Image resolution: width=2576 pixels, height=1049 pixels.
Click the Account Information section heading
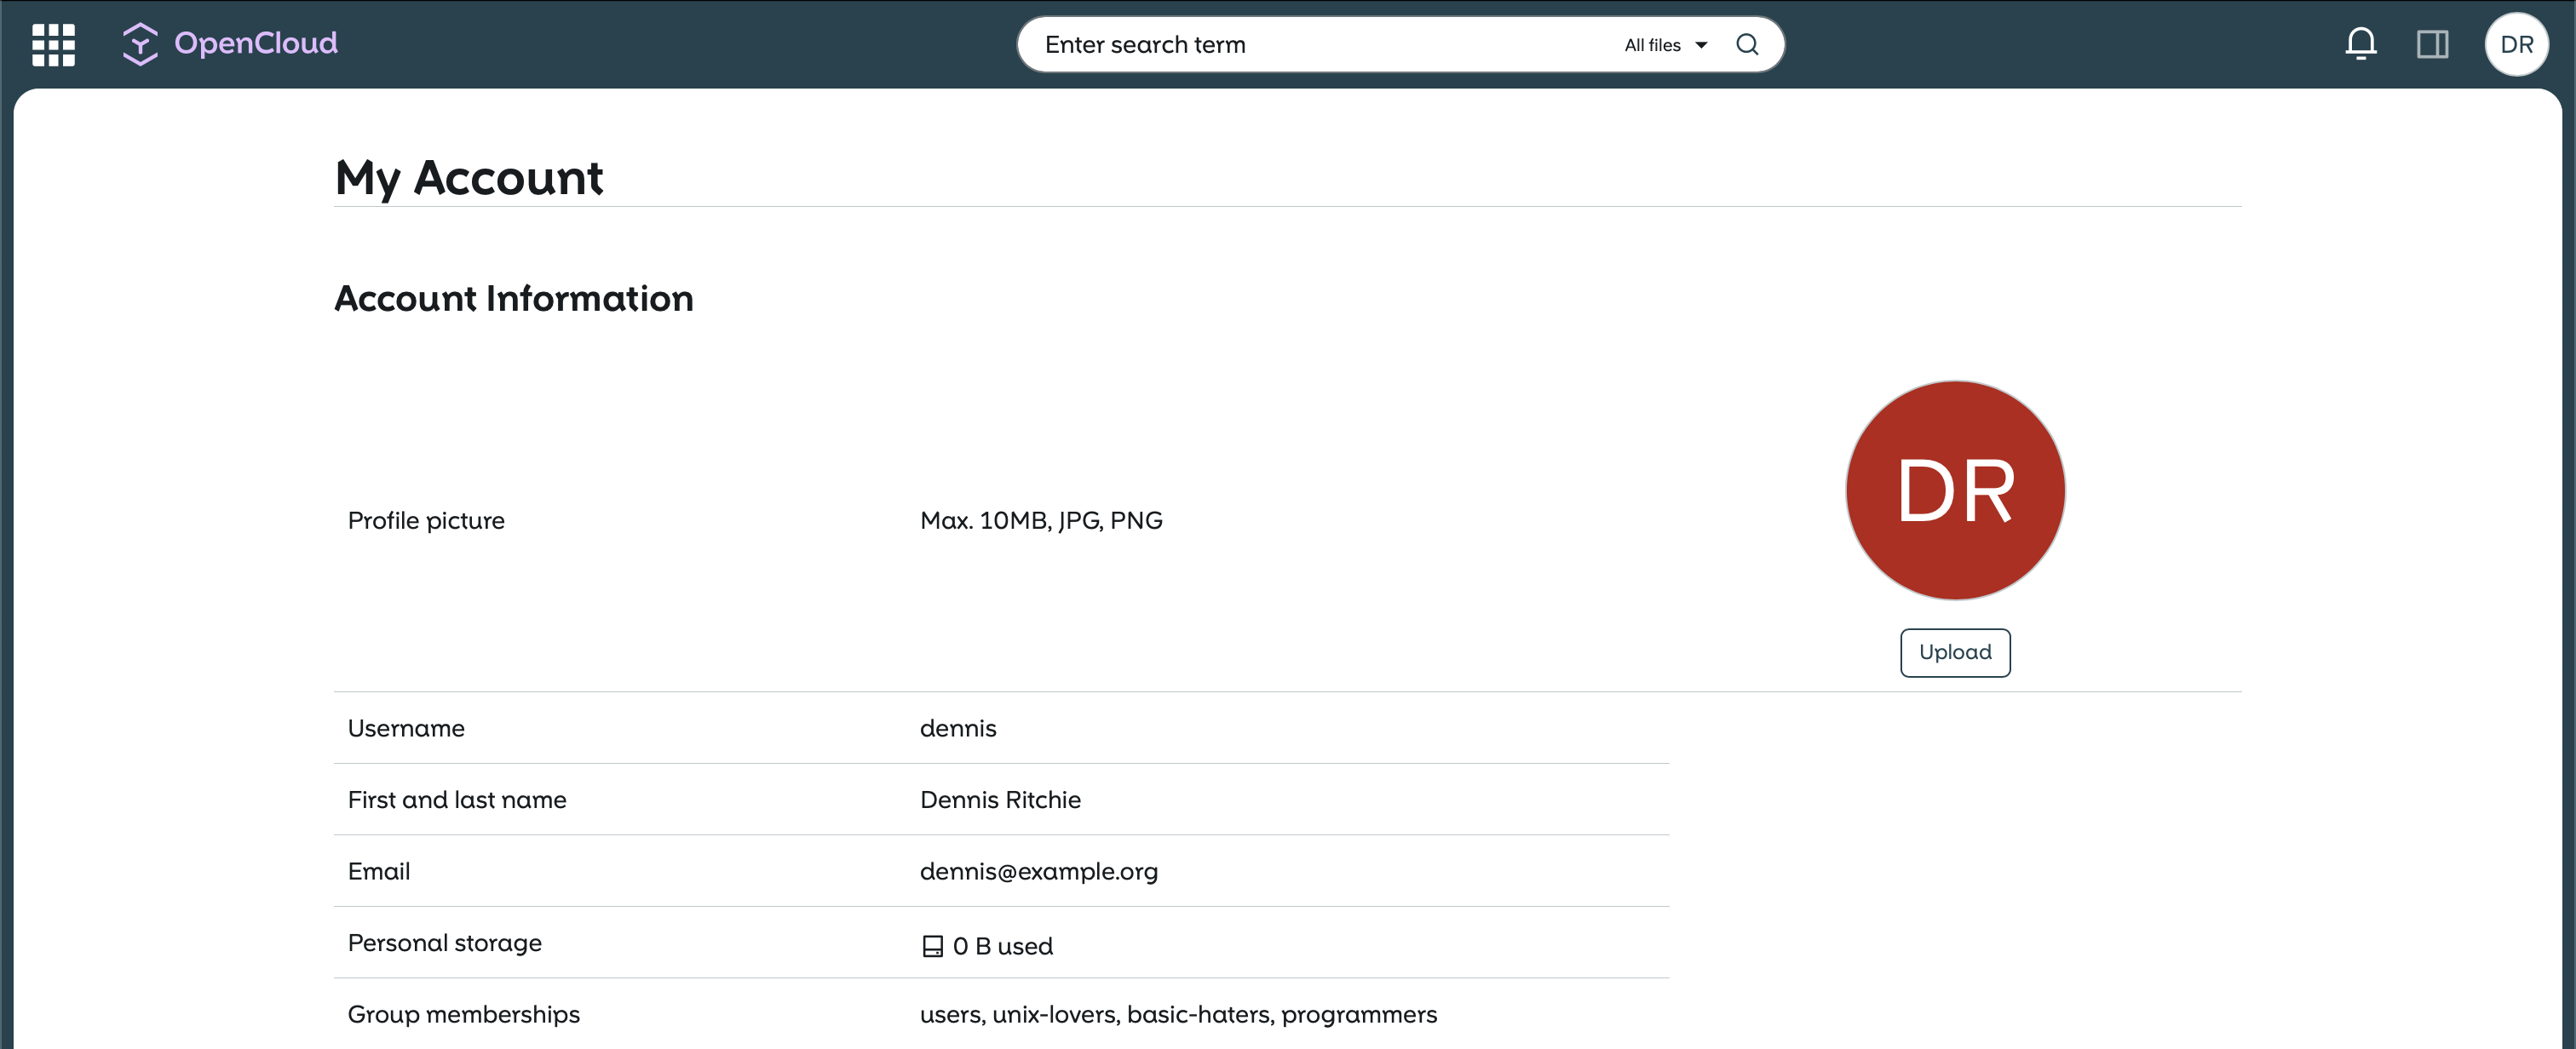click(513, 299)
